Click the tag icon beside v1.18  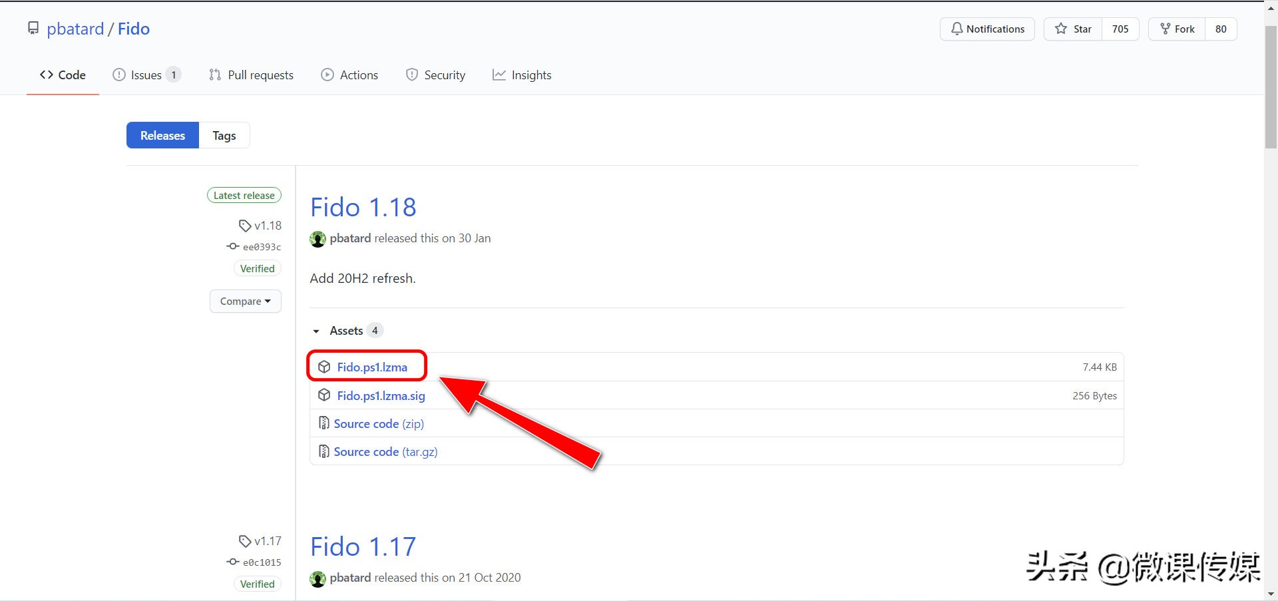(245, 226)
